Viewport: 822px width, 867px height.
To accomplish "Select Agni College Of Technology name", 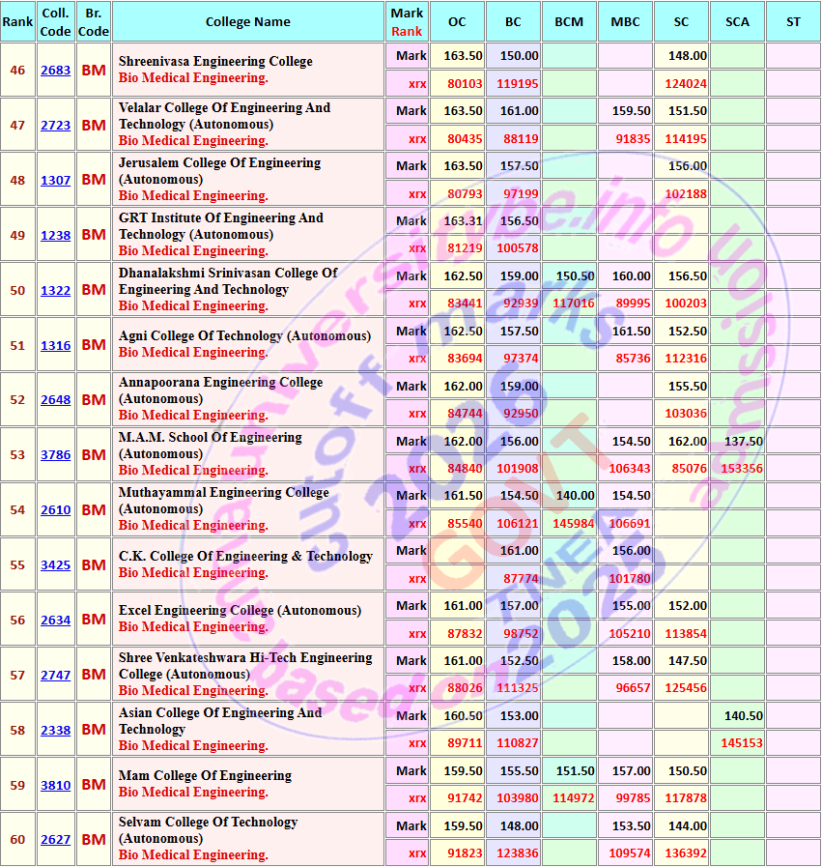I will [x=244, y=336].
